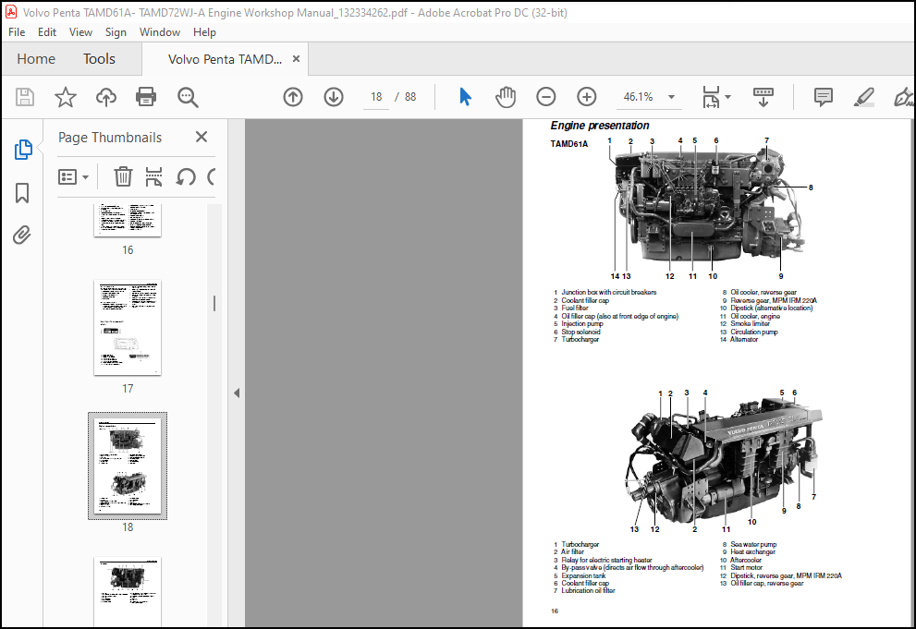Open the Sign menu
Image resolution: width=916 pixels, height=629 pixels.
pos(116,32)
